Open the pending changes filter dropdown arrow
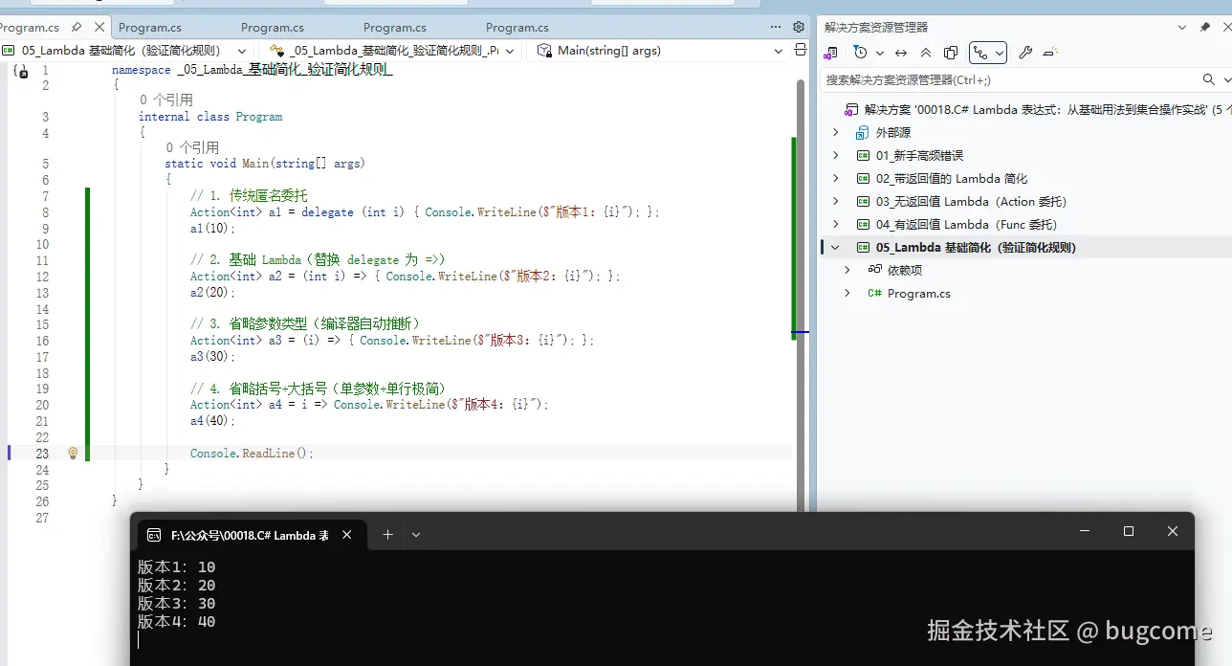The height and width of the screenshot is (666, 1232). coord(880,53)
